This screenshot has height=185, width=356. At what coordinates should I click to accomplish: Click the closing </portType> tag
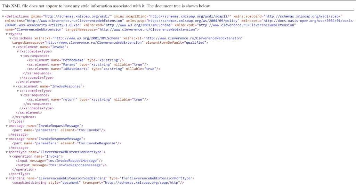click(19, 174)
